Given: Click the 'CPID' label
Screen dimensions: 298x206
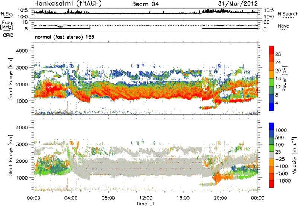Looking at the screenshot, I should click(8, 35).
